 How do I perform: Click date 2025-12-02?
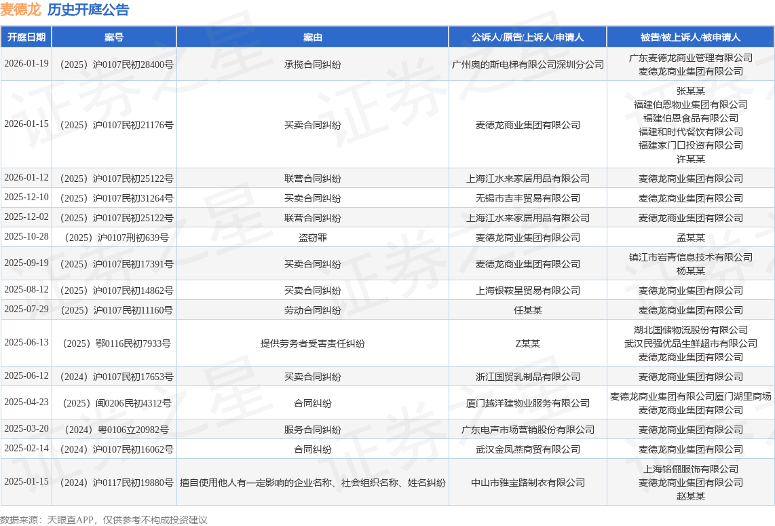pyautogui.click(x=26, y=217)
